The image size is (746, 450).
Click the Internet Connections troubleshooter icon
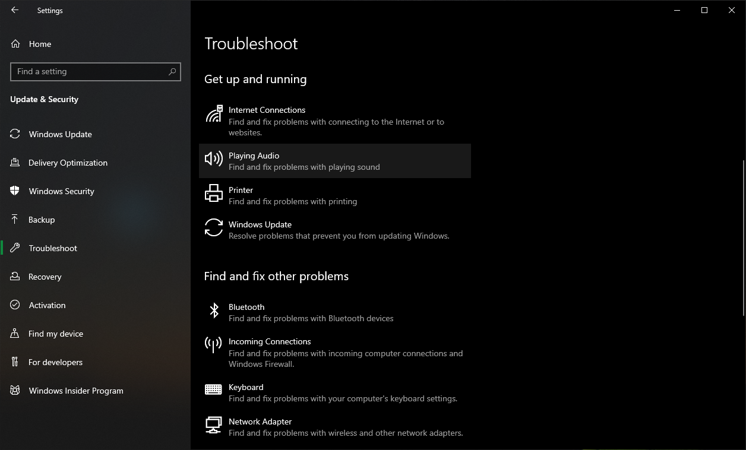[214, 114]
